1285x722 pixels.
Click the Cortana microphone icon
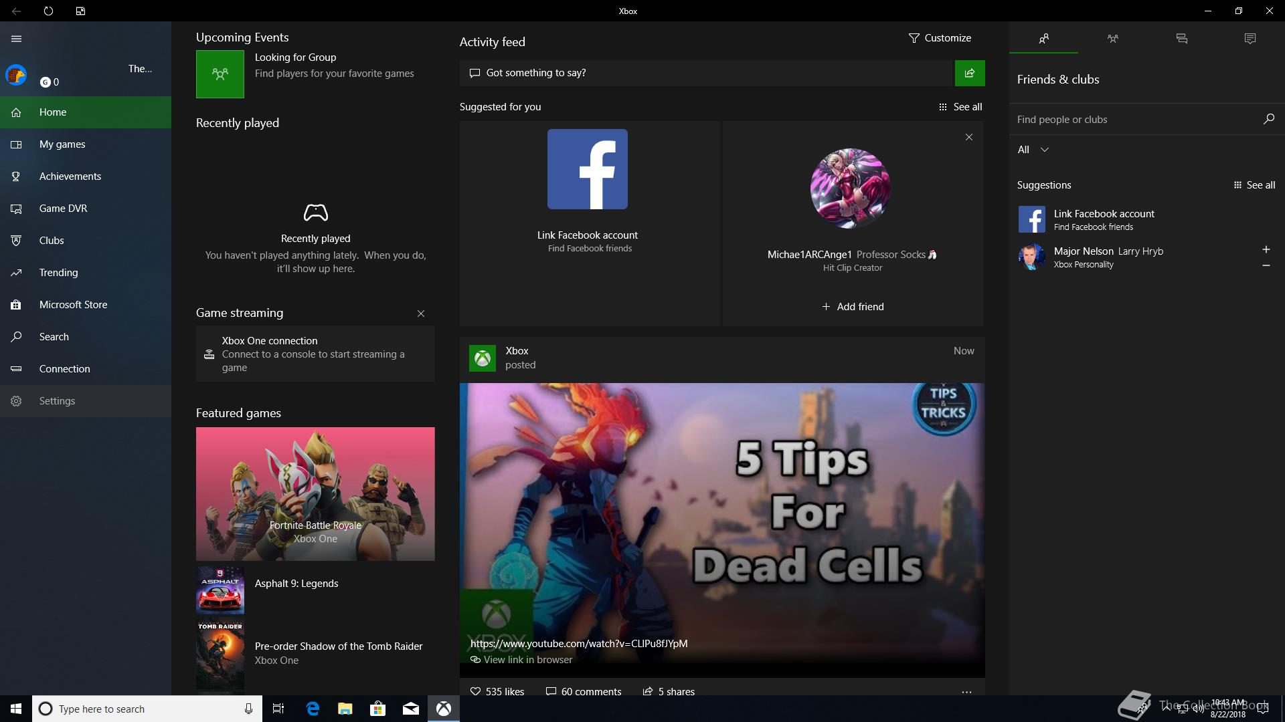[248, 709]
